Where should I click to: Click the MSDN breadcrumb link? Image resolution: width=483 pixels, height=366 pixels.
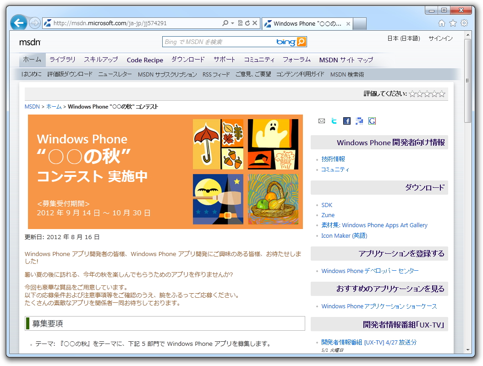tap(32, 107)
